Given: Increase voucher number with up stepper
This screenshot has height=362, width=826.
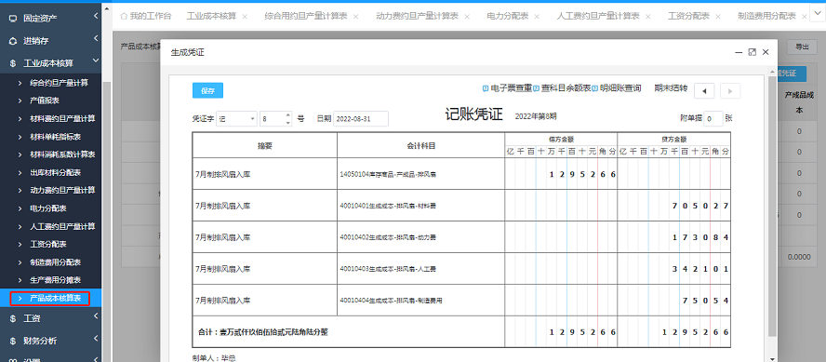Looking at the screenshot, I should click(x=287, y=114).
